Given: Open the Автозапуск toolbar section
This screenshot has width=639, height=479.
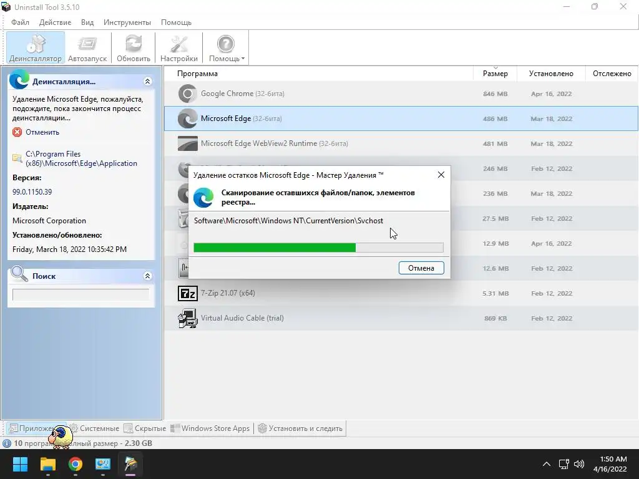Looking at the screenshot, I should point(87,47).
